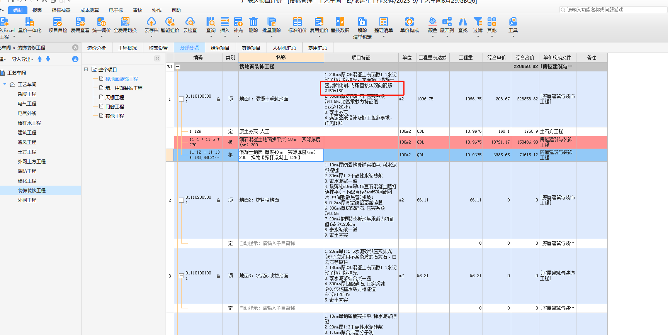Move item up with blue up arrow

39,59
